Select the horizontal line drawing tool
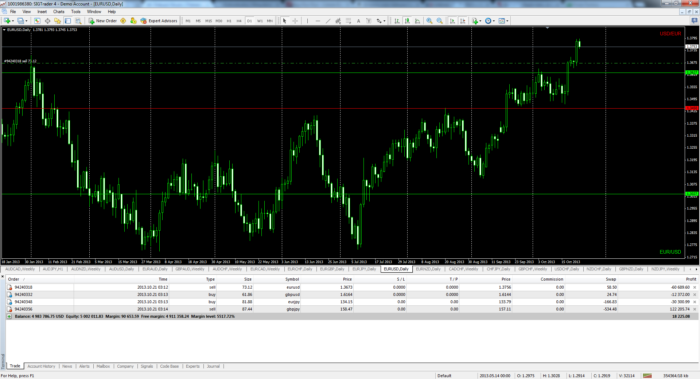The width and height of the screenshot is (700, 379). tap(318, 21)
